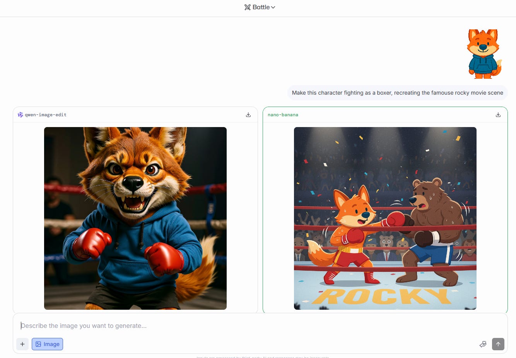Click the qwen-image-edit model name label

click(x=46, y=115)
